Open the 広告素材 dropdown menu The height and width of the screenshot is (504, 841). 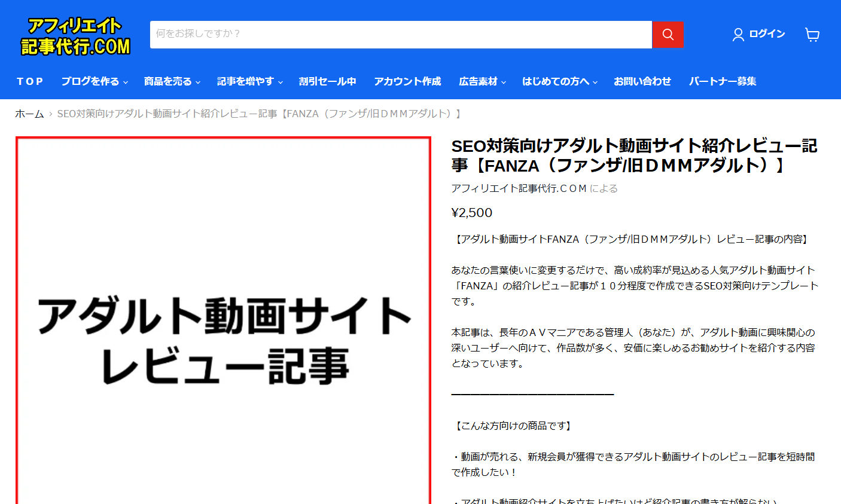point(482,81)
